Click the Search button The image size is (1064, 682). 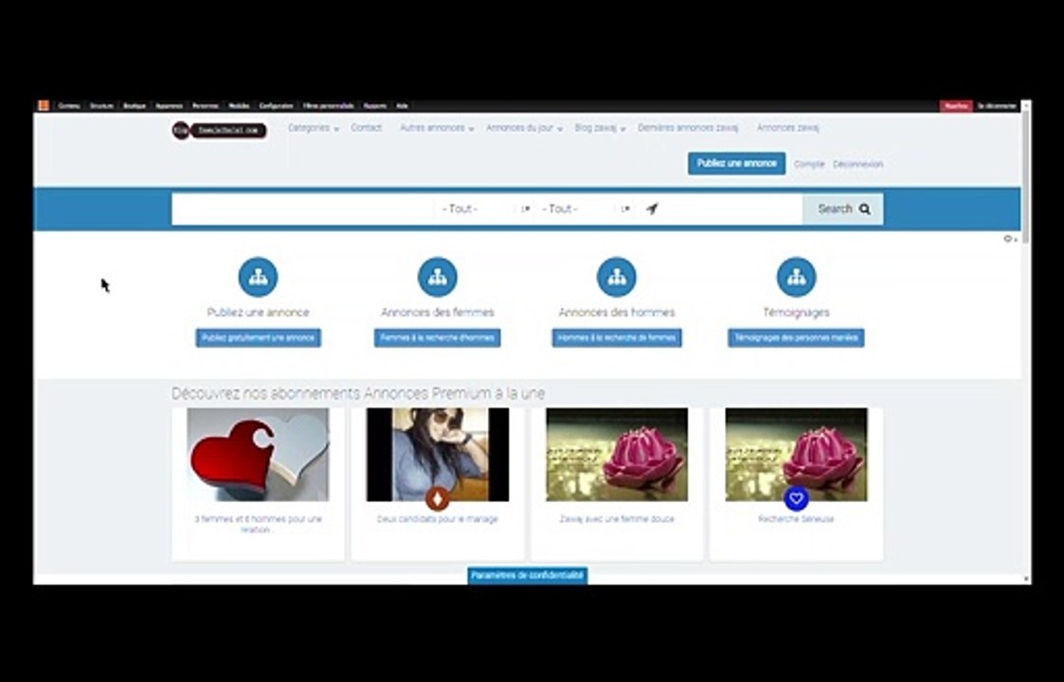click(843, 209)
